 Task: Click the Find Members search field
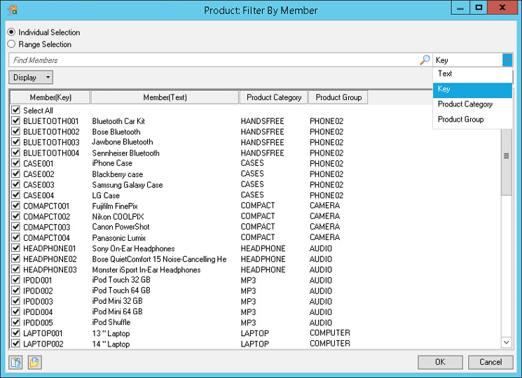pyautogui.click(x=214, y=60)
